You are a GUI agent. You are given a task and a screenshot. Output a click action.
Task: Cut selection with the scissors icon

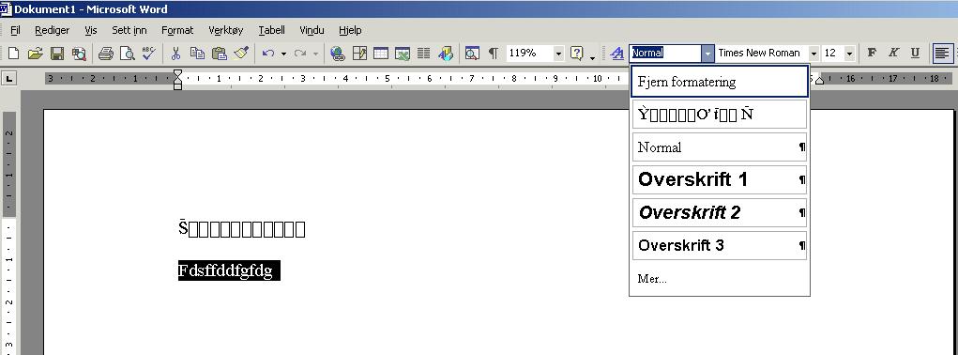point(175,54)
